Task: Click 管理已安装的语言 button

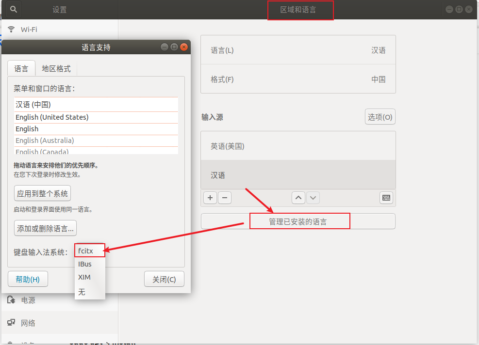Action: click(x=298, y=221)
